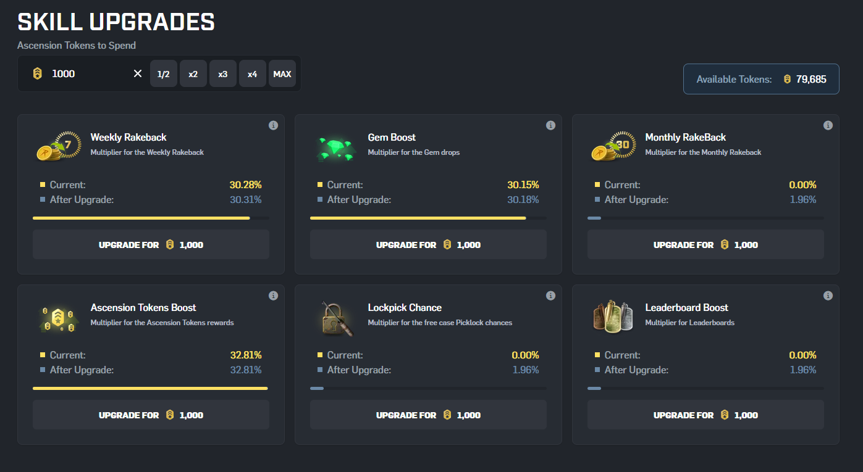
Task: Double the tokens using x2 button
Action: pyautogui.click(x=193, y=74)
